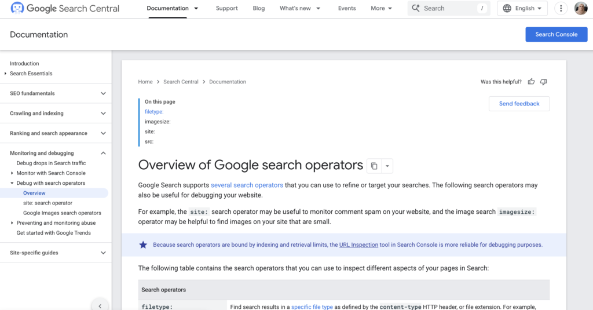Copy page using icon beside title
593x310 pixels.
(374, 166)
